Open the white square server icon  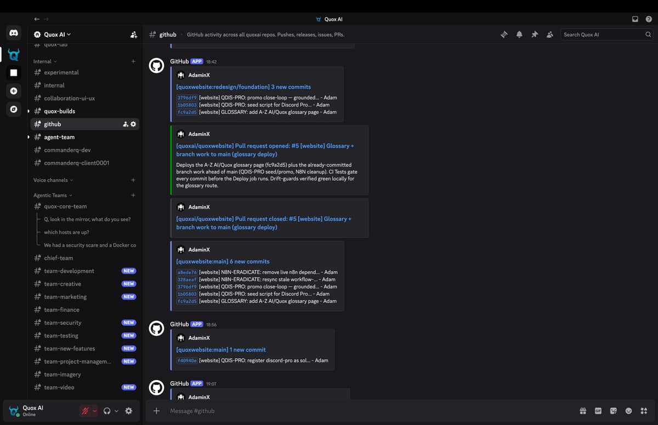pos(14,73)
